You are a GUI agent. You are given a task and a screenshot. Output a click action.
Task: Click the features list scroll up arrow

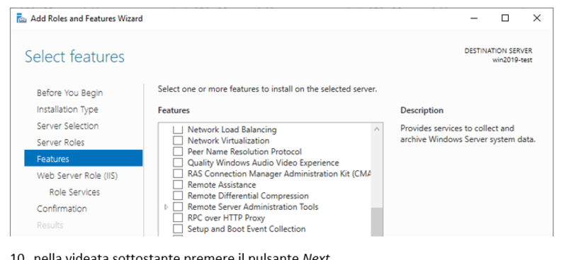click(x=377, y=129)
